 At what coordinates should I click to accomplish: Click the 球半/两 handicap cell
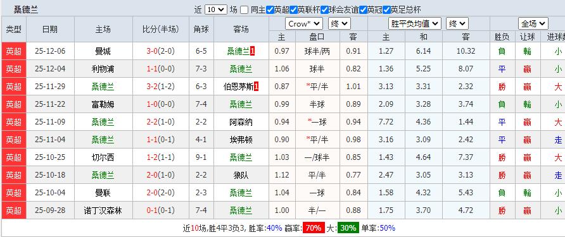(x=317, y=51)
